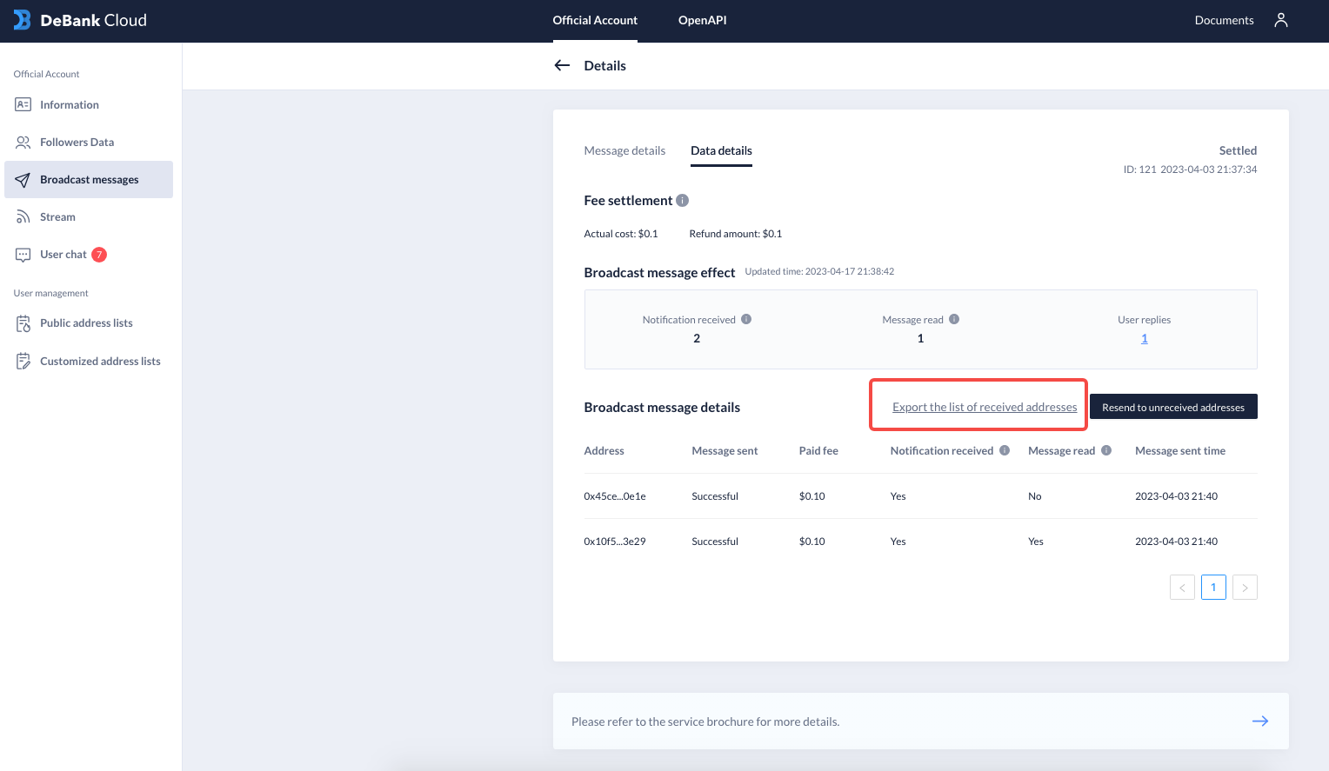Click info icon beside Message read stat
This screenshot has width=1329, height=771.
[954, 319]
